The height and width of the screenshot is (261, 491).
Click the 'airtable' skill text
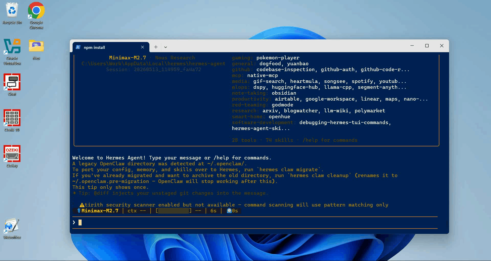click(287, 99)
